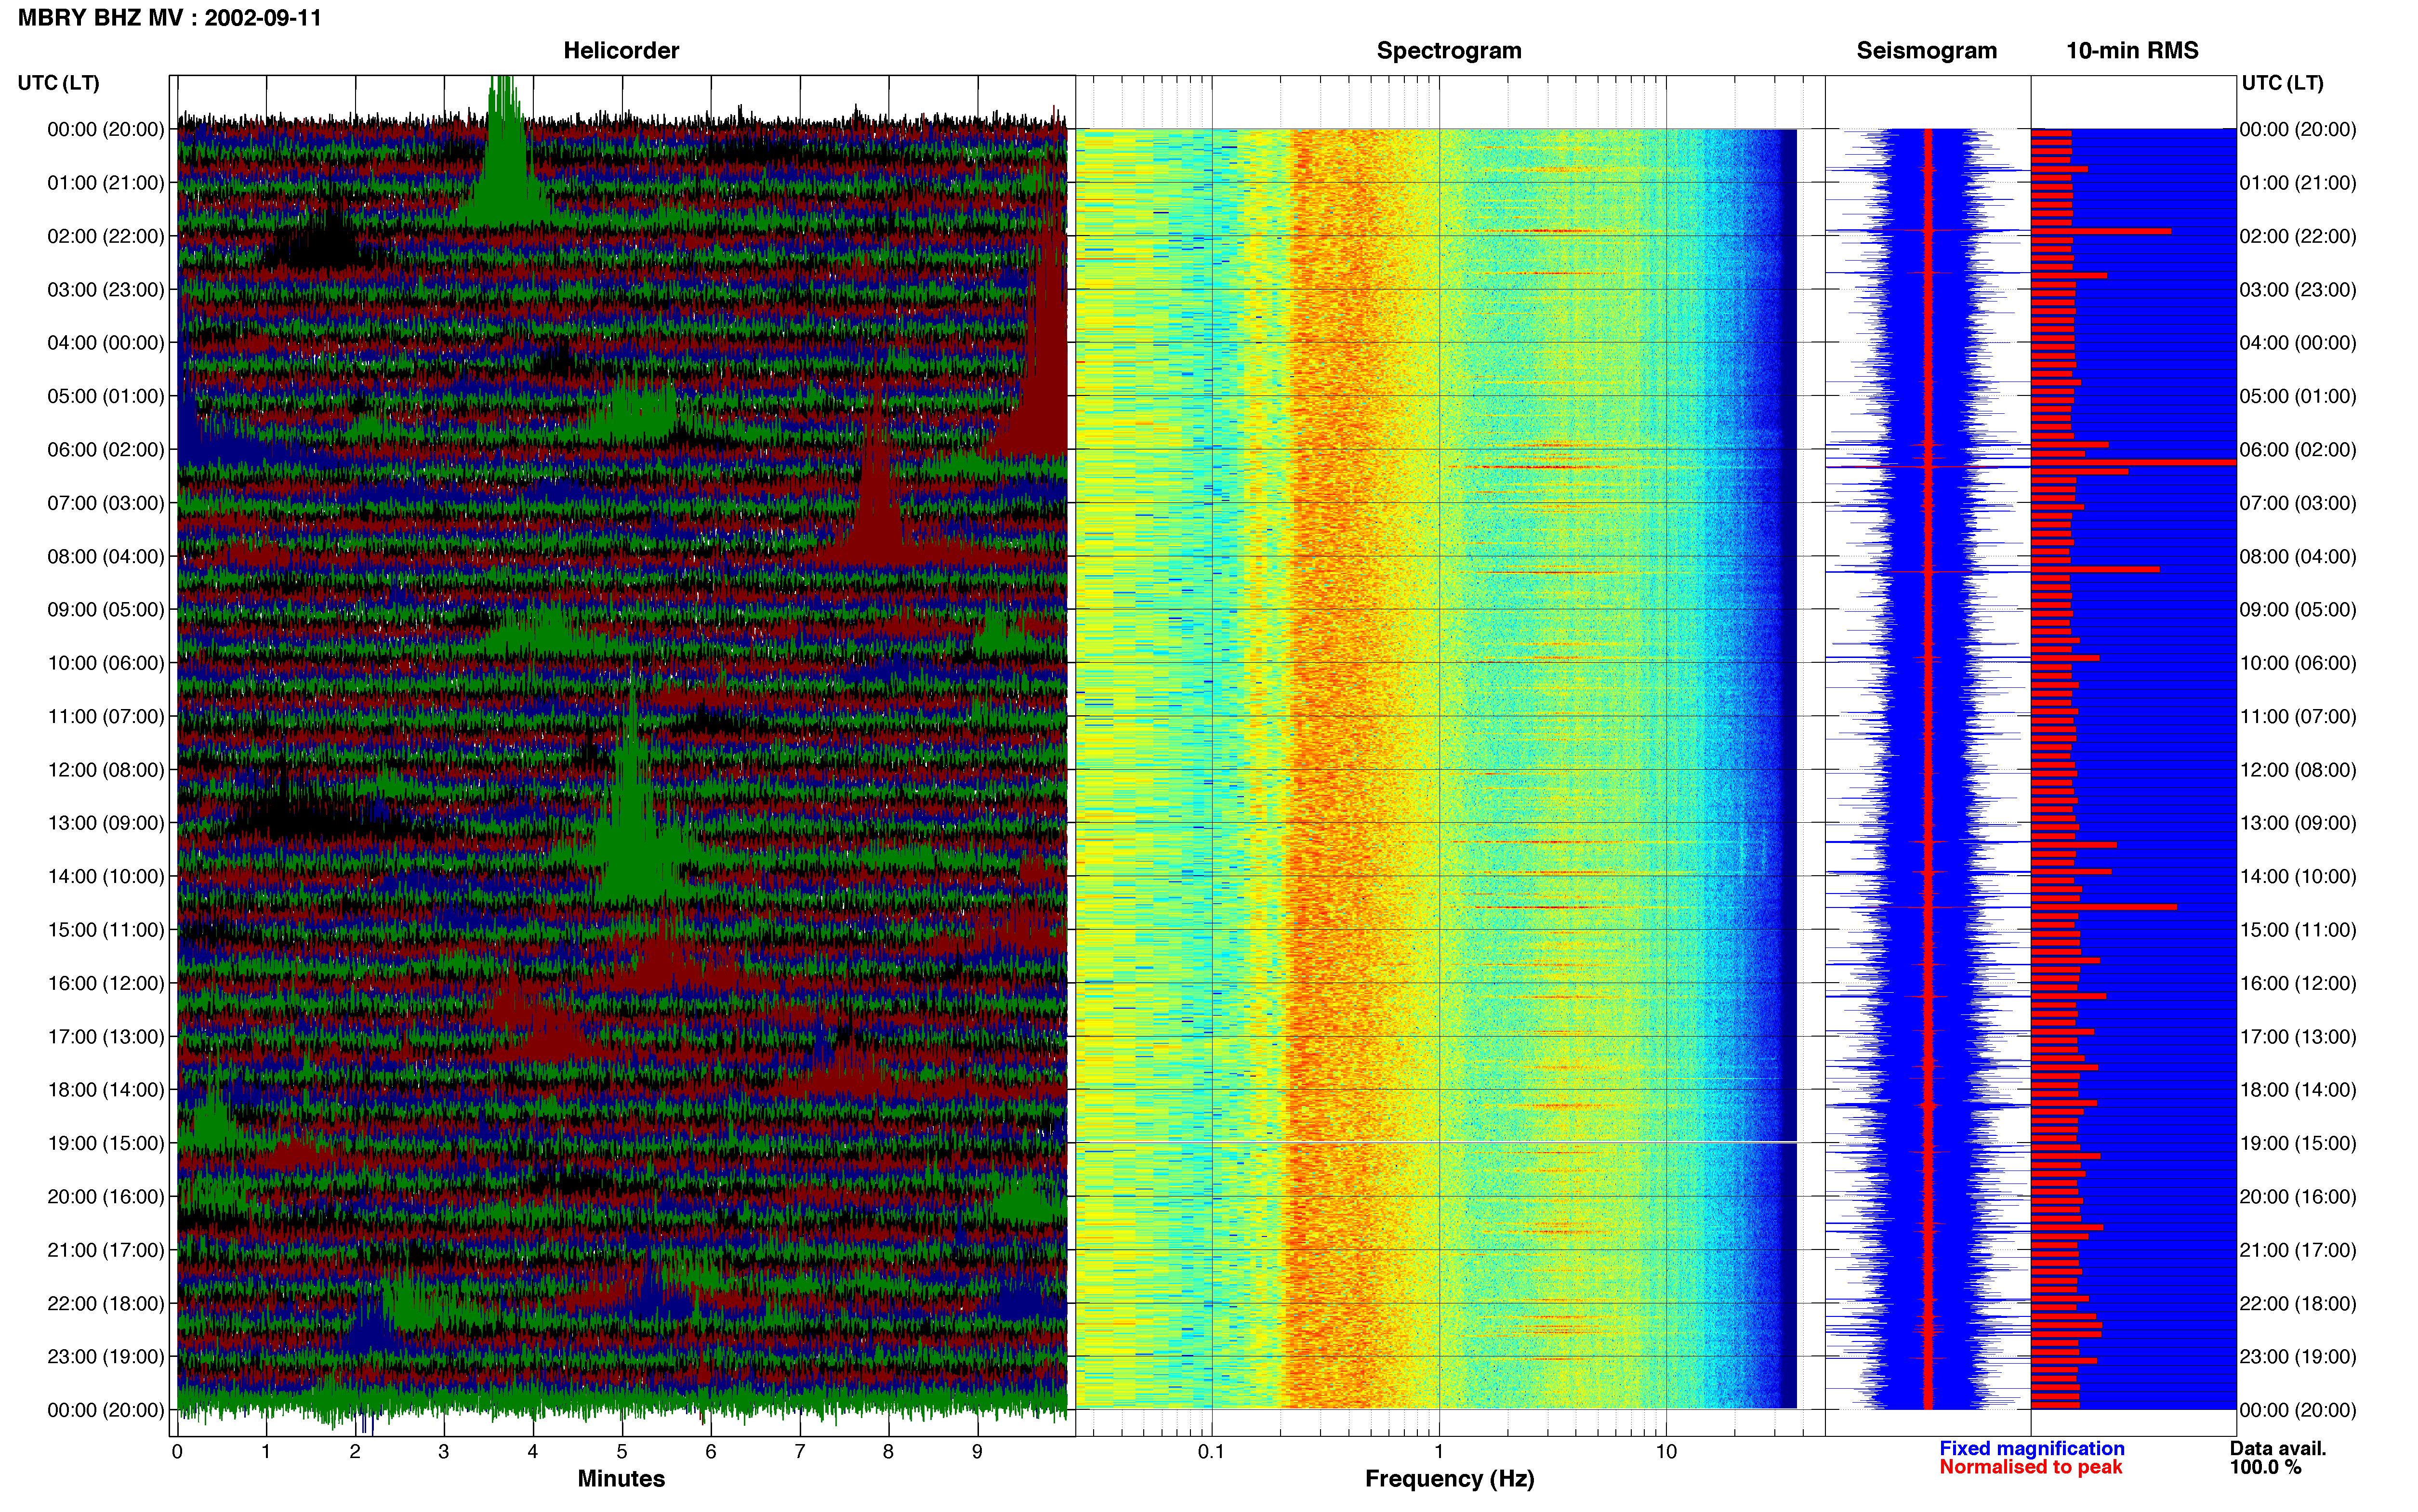This screenshot has height=1512, width=2418.
Task: Click the Minutes axis tick '8'
Action: (888, 1452)
